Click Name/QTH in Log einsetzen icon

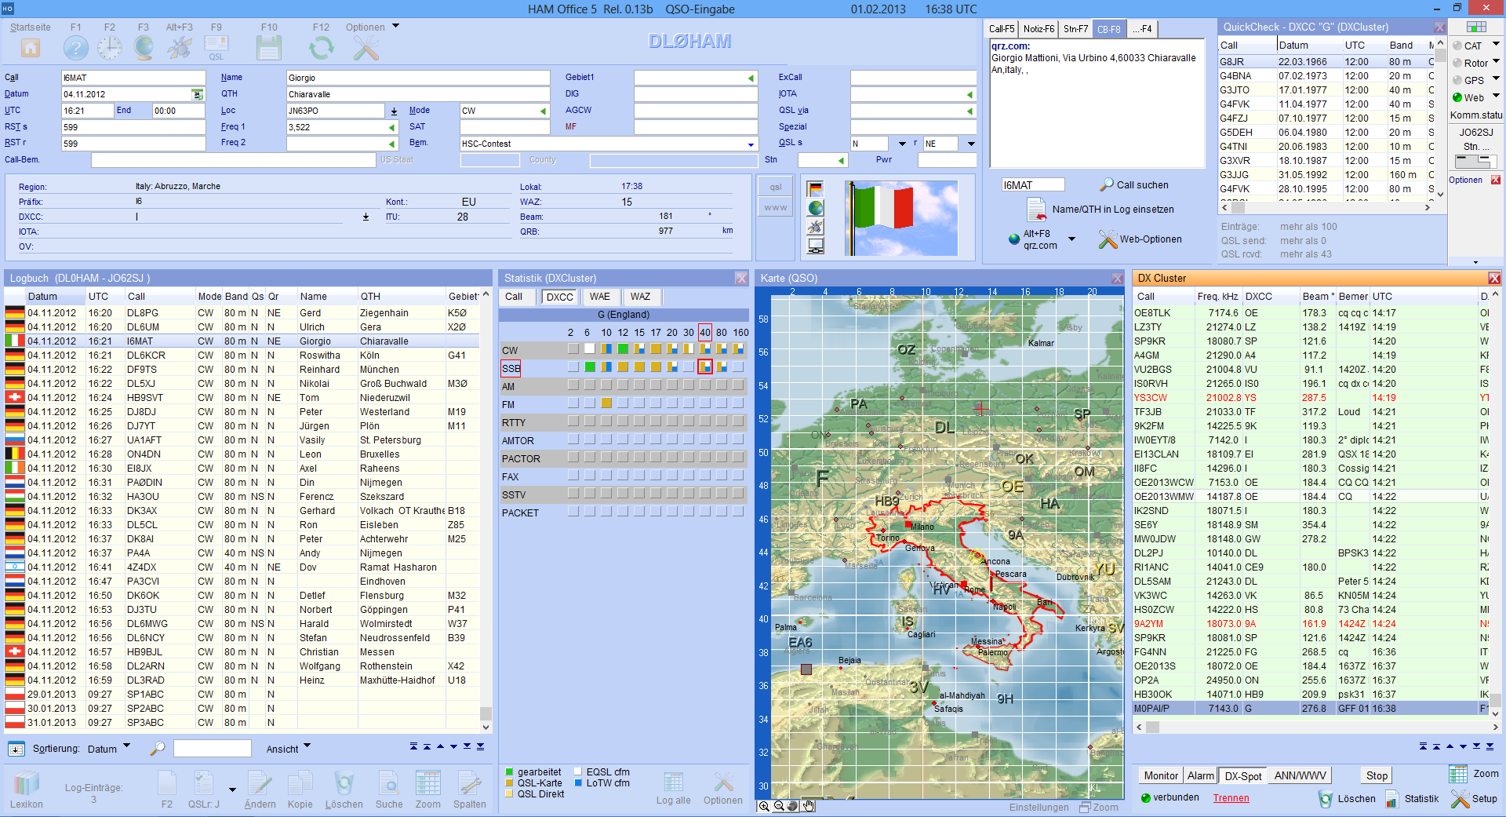pyautogui.click(x=1037, y=210)
